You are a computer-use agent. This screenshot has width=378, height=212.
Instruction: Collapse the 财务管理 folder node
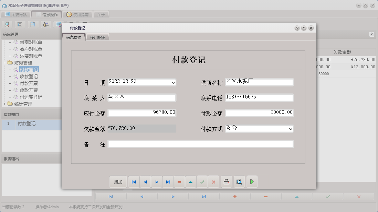point(3,62)
